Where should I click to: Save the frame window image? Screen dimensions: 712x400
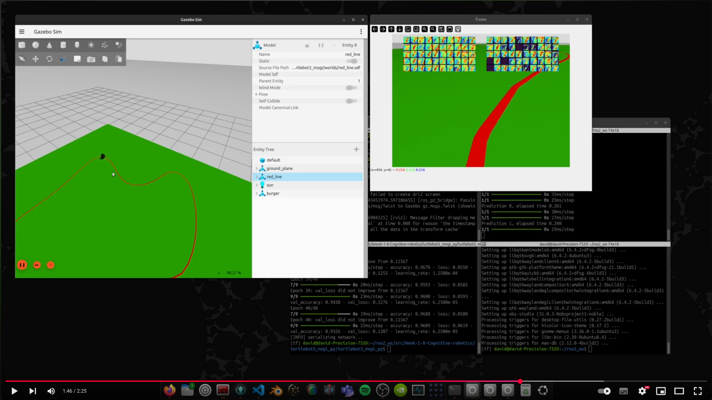[x=441, y=29]
